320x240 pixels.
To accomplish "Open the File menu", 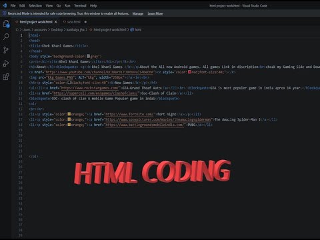I will [x=13, y=5].
